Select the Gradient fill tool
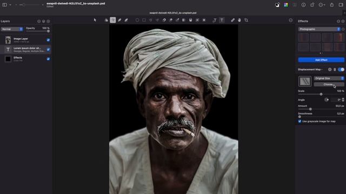 click(x=184, y=20)
